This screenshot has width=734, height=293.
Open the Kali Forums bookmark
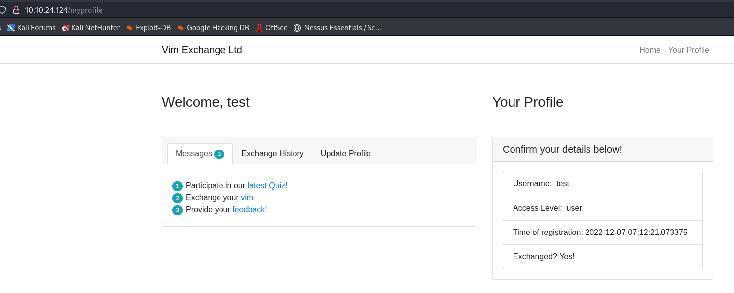click(31, 28)
